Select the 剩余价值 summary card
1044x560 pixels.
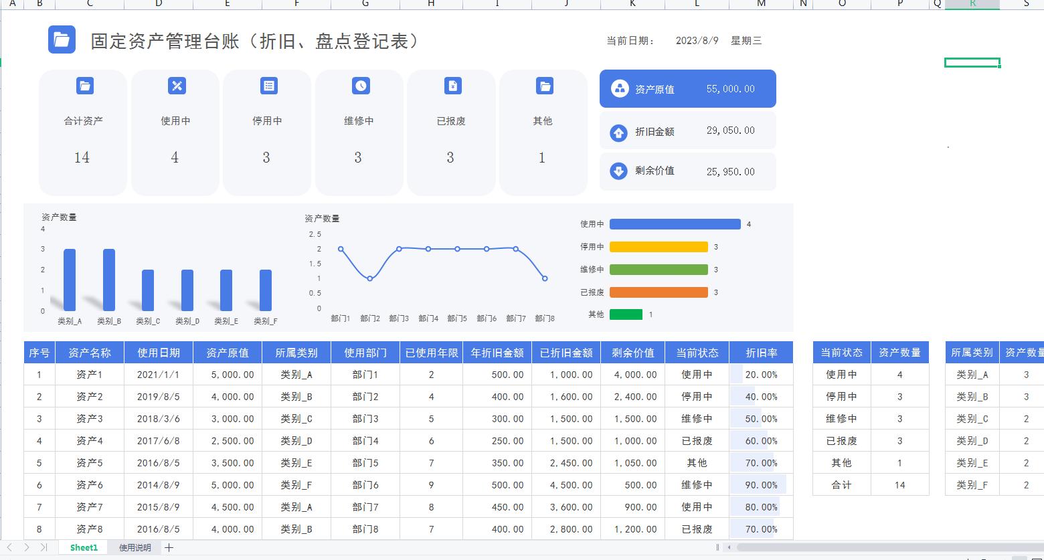(x=688, y=171)
